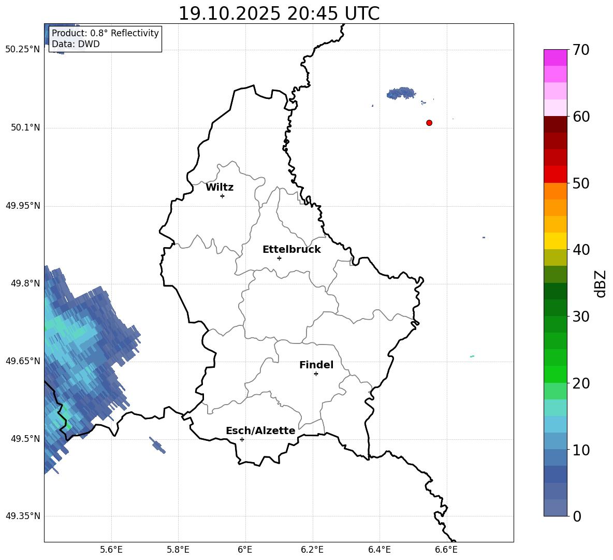Click the bright green colorbar segment above 20
The height and width of the screenshot is (560, 613).
555,374
